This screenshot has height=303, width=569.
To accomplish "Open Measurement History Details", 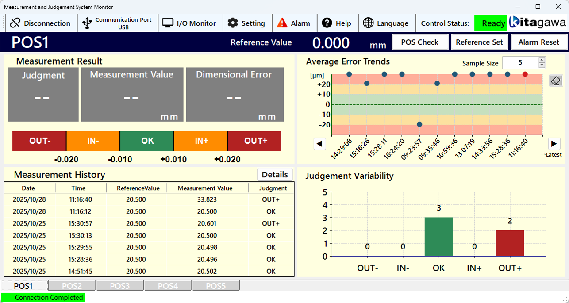I will tap(275, 174).
